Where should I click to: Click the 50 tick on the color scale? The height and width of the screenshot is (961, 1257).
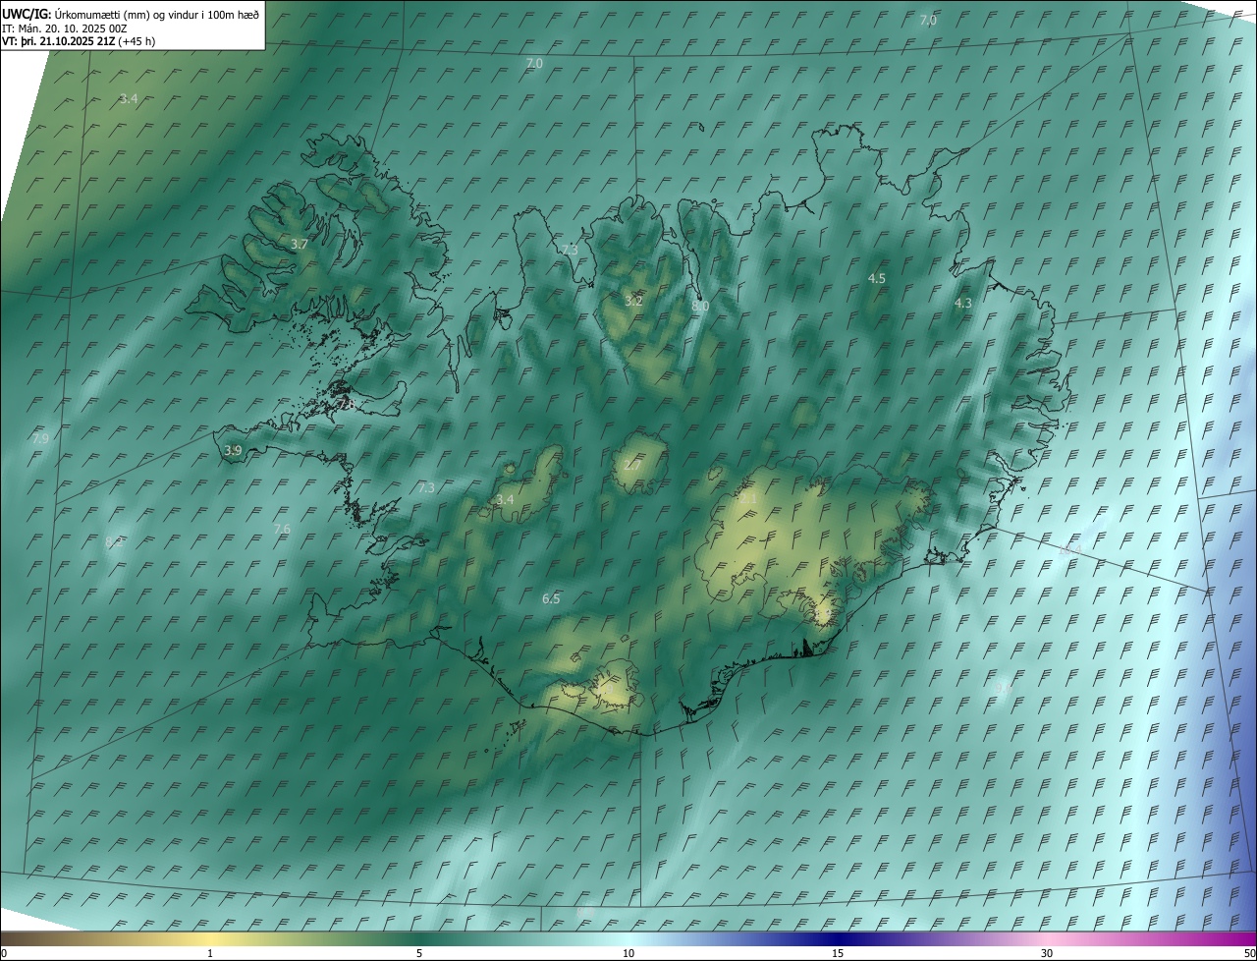point(1249,953)
